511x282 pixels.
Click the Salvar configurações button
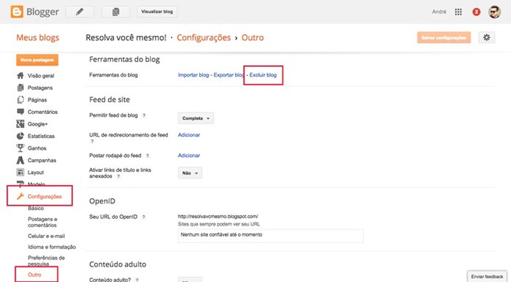pos(444,38)
